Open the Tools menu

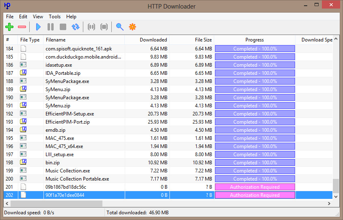[55, 17]
